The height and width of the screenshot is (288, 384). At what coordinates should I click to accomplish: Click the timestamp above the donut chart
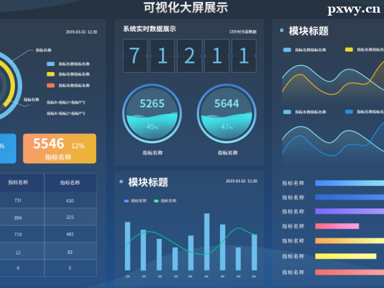[x=82, y=32]
